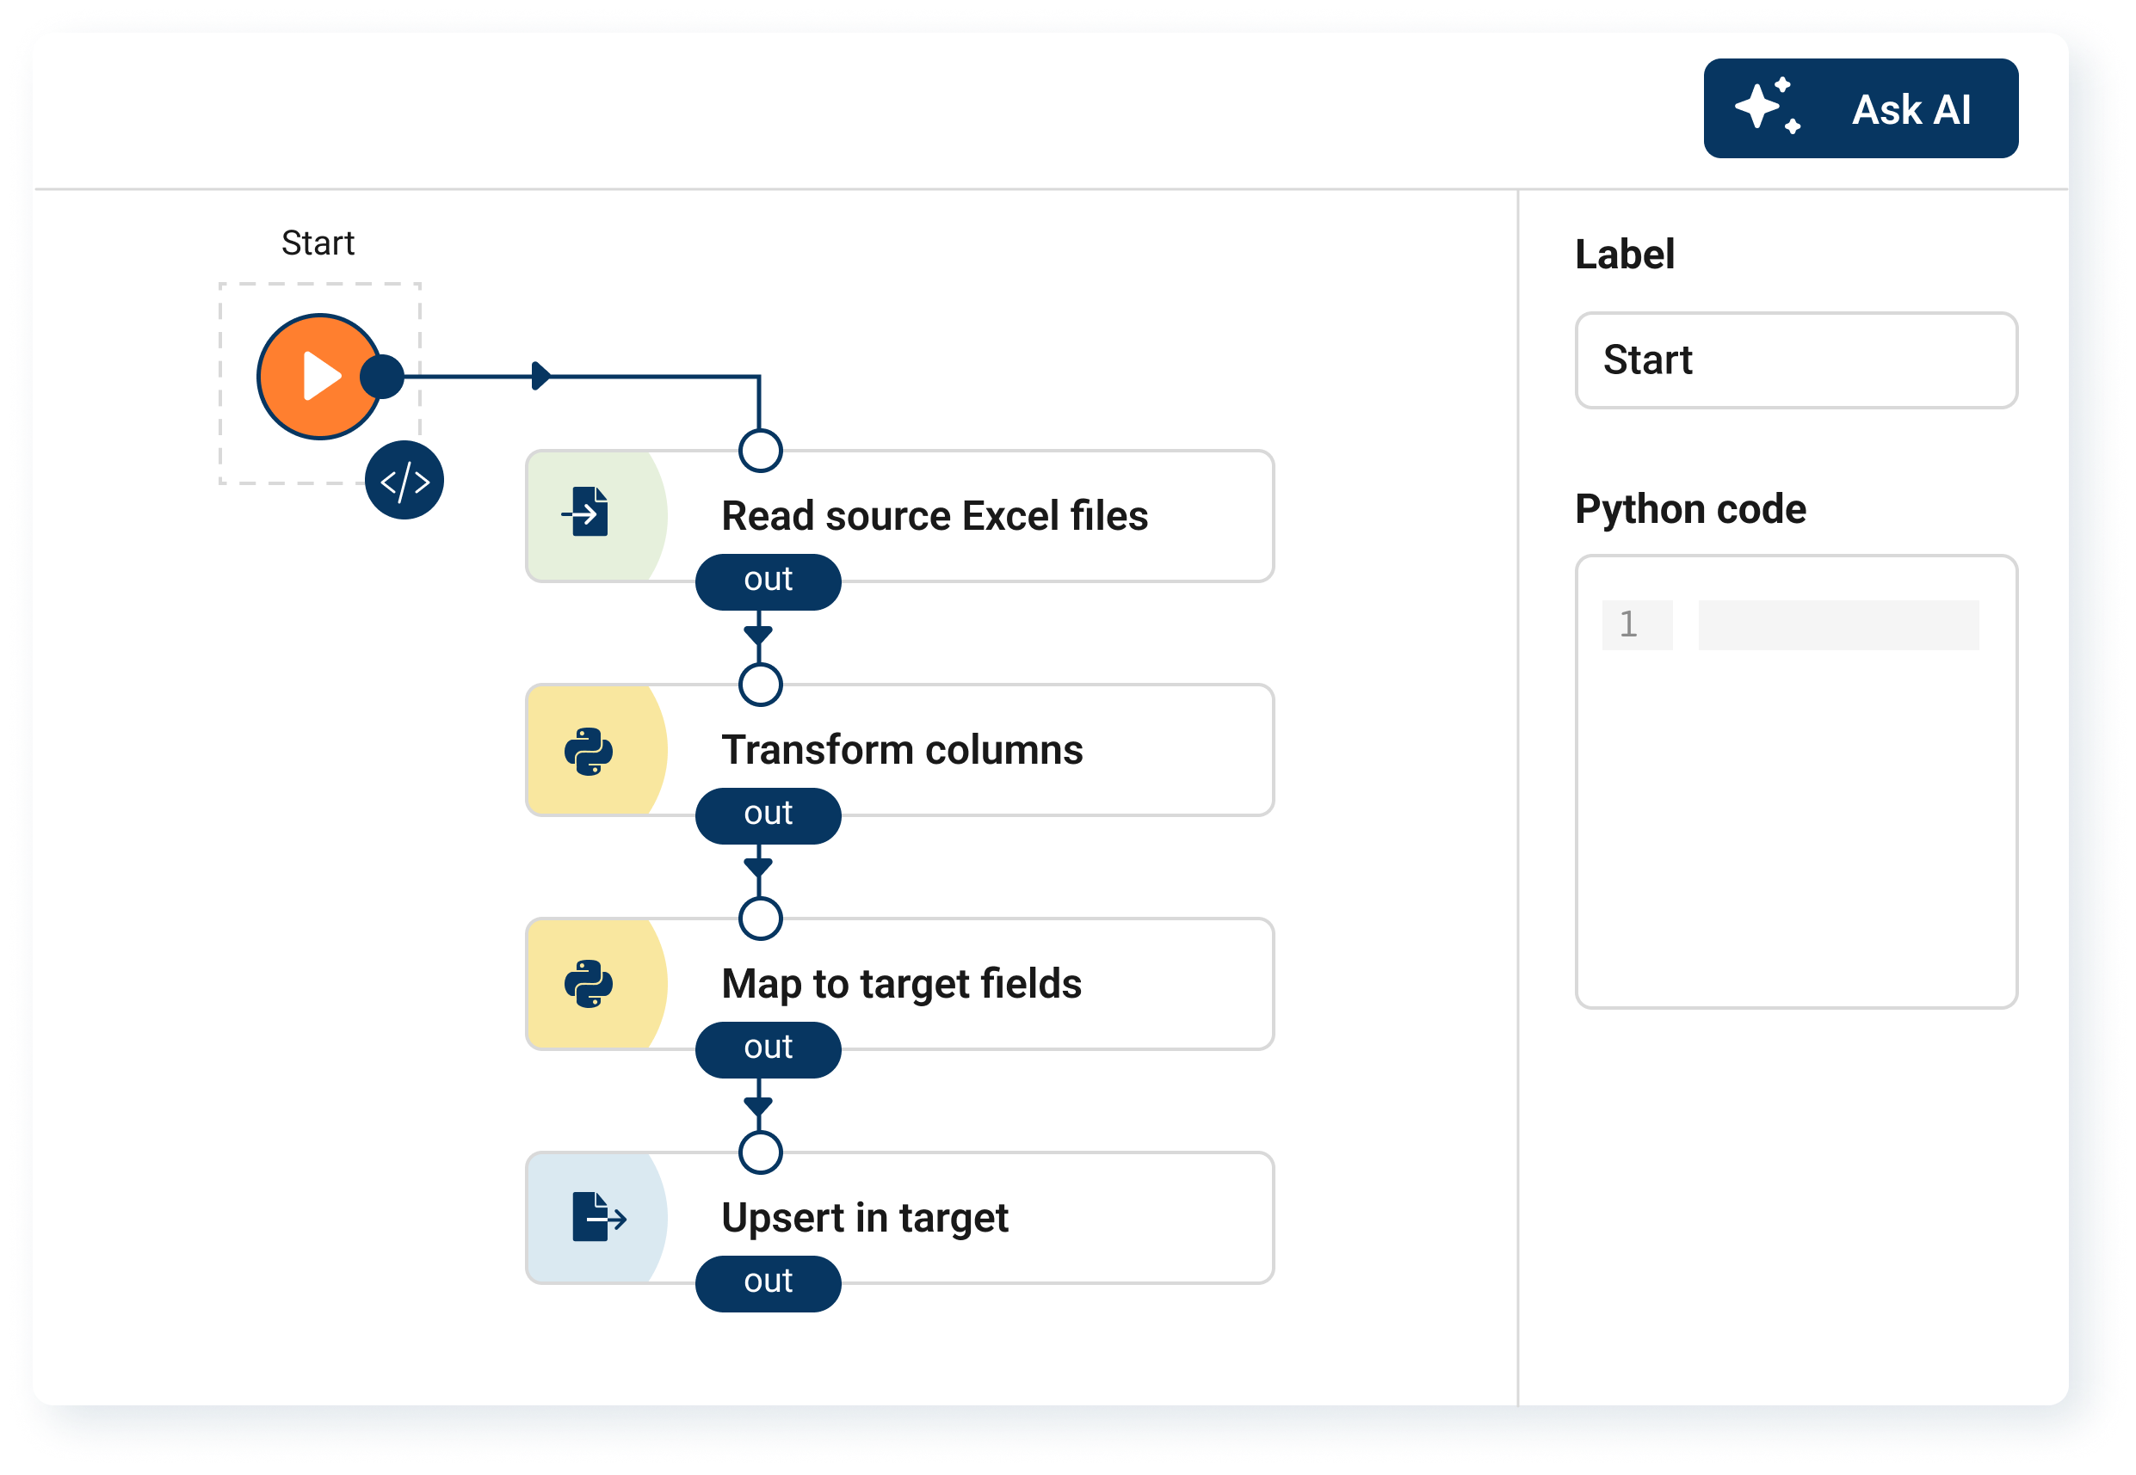Click the Label input field containing Start
The width and height of the screenshot is (2136, 1475).
click(x=1796, y=360)
